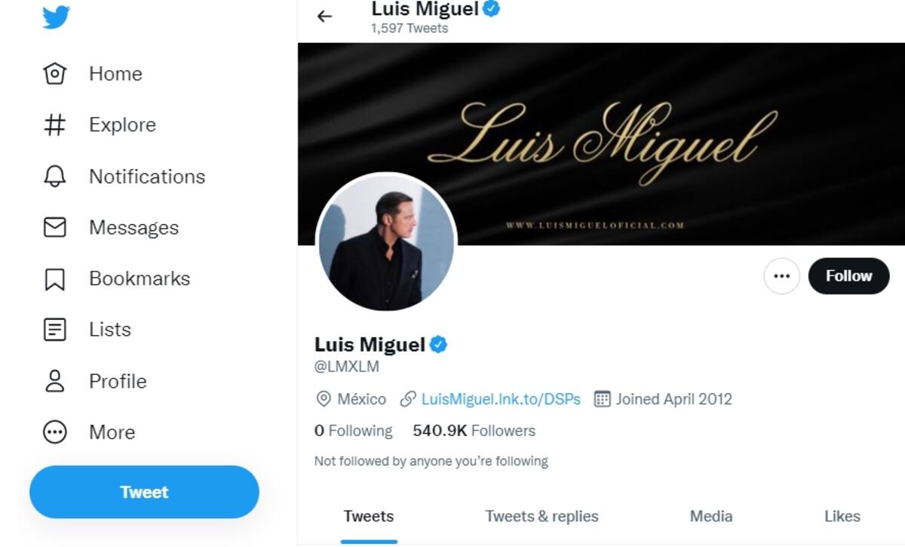Open the Likes tab

click(842, 517)
